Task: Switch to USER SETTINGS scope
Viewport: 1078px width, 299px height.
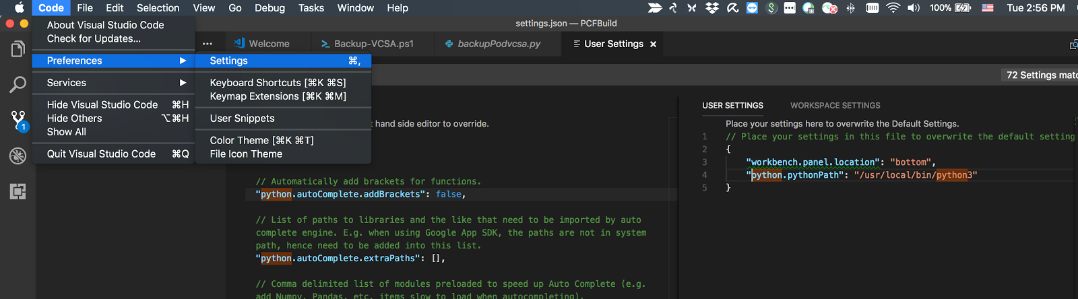Action: 733,106
